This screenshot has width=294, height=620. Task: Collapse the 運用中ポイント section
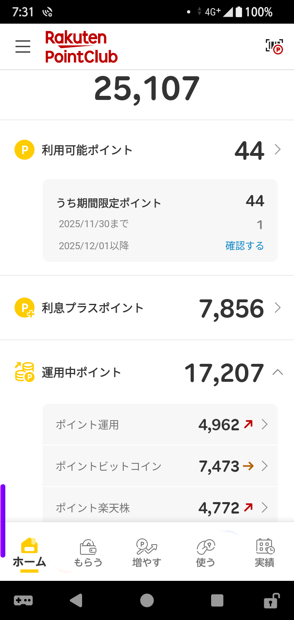pos(278,372)
